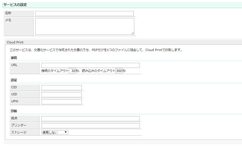Click the Cloud Print service description text
The width and height of the screenshot is (242, 148).
(96, 50)
